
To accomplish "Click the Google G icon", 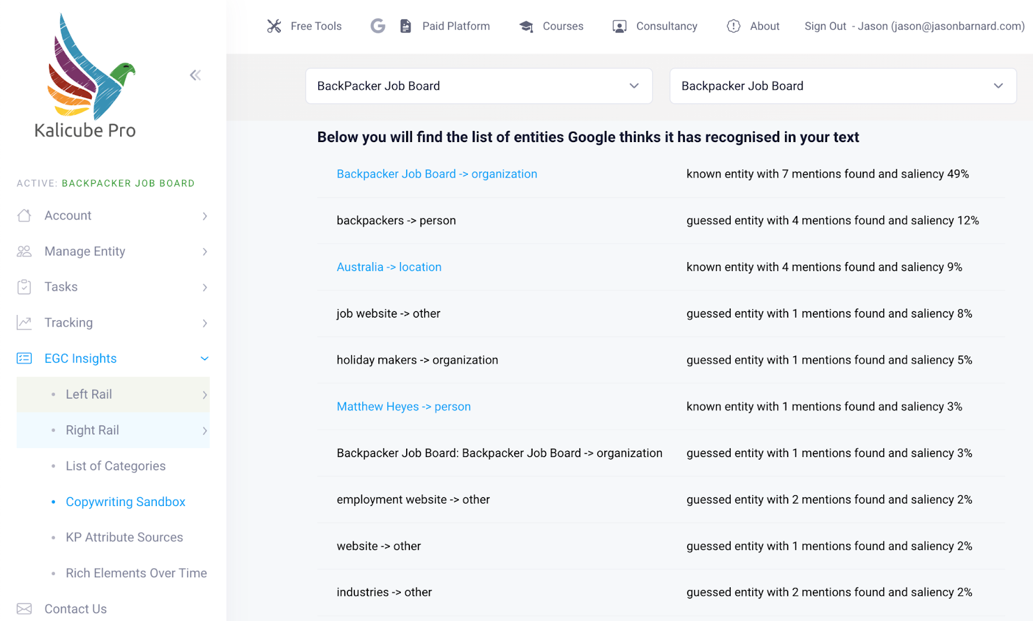I will click(378, 26).
